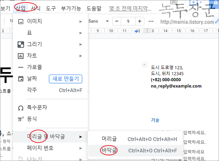The image size is (219, 161).
Task: Open the 도구 menu
Action: [51, 8]
